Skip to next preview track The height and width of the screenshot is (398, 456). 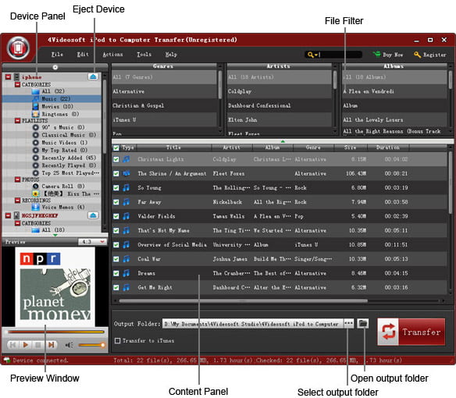52,345
